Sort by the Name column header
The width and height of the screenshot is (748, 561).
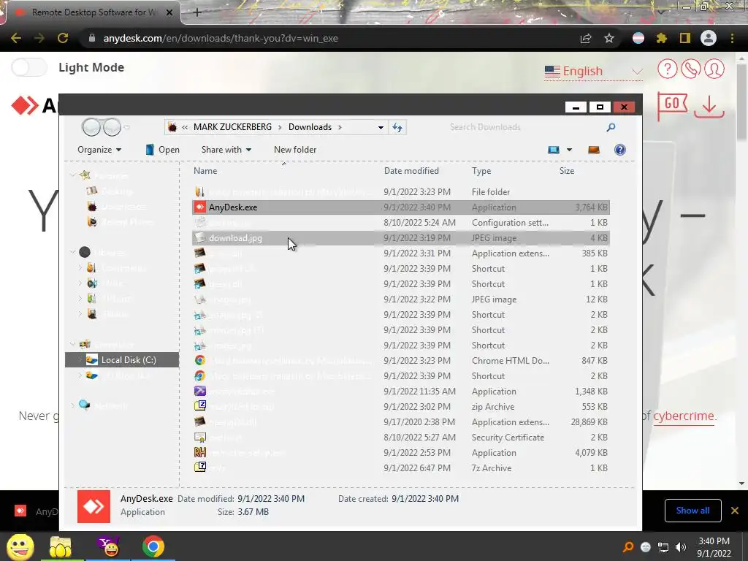tap(205, 171)
